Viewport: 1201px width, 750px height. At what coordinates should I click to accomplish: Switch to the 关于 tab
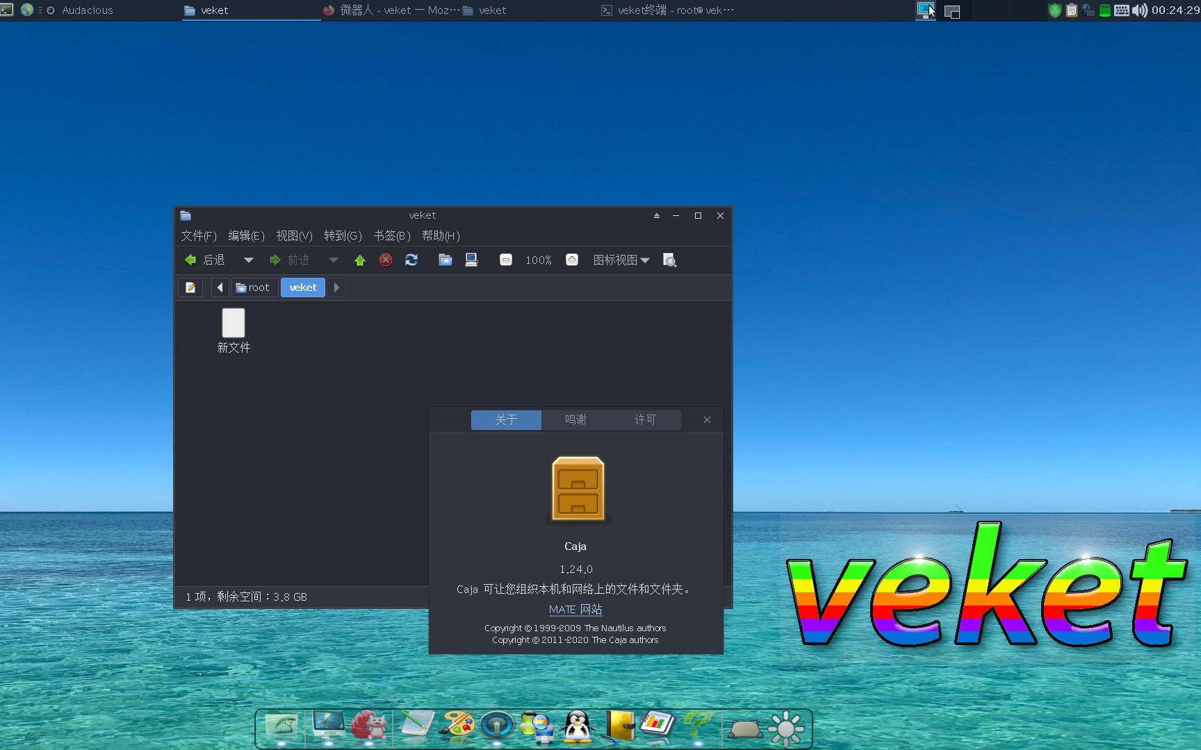coord(506,420)
